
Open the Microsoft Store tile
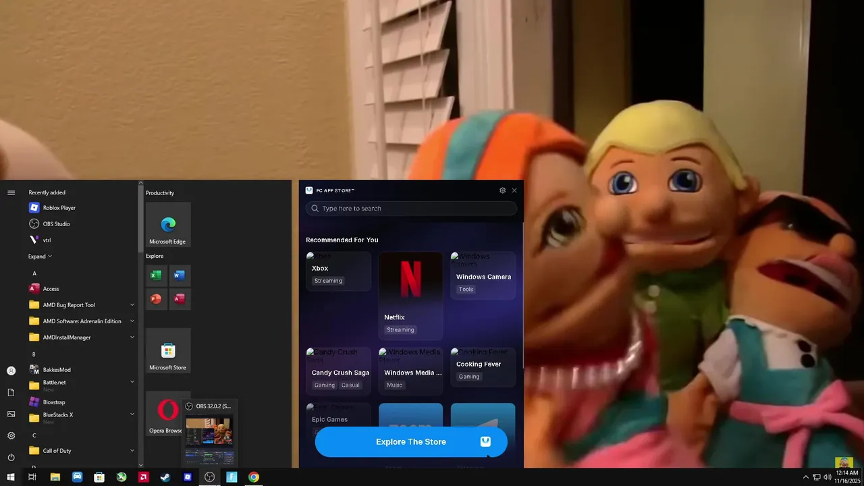[x=168, y=351]
